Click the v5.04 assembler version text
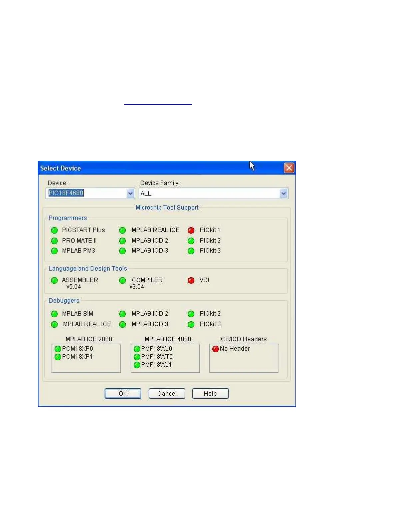 (x=74, y=287)
